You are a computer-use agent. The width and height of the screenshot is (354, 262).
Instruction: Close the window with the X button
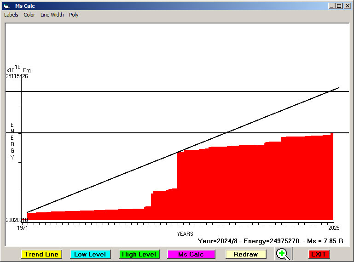click(347, 6)
